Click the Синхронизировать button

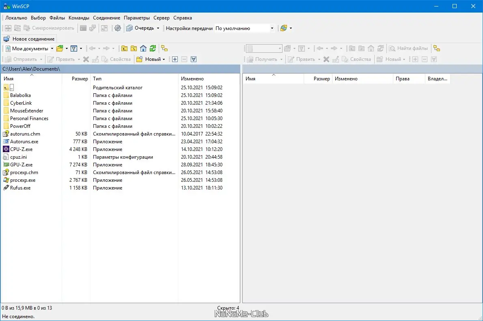49,28
